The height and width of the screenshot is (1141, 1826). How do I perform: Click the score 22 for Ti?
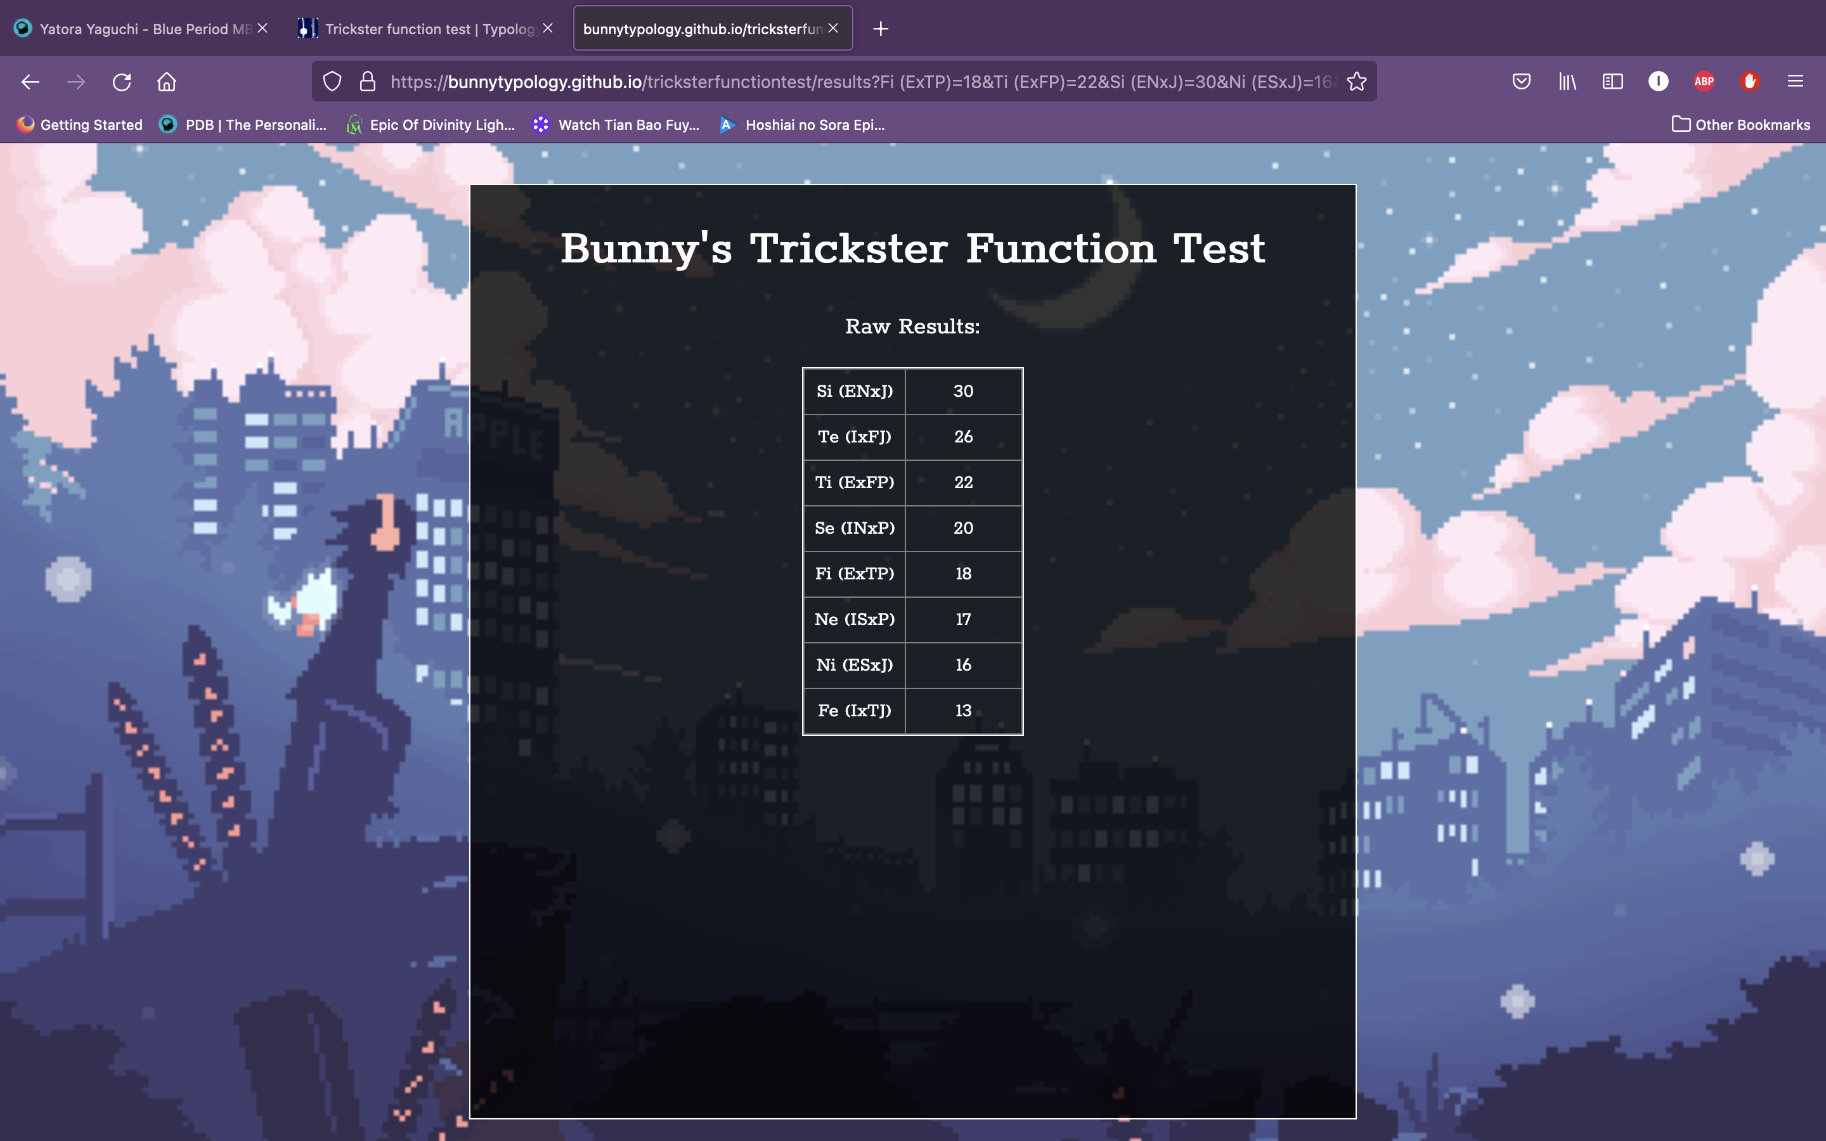point(964,483)
